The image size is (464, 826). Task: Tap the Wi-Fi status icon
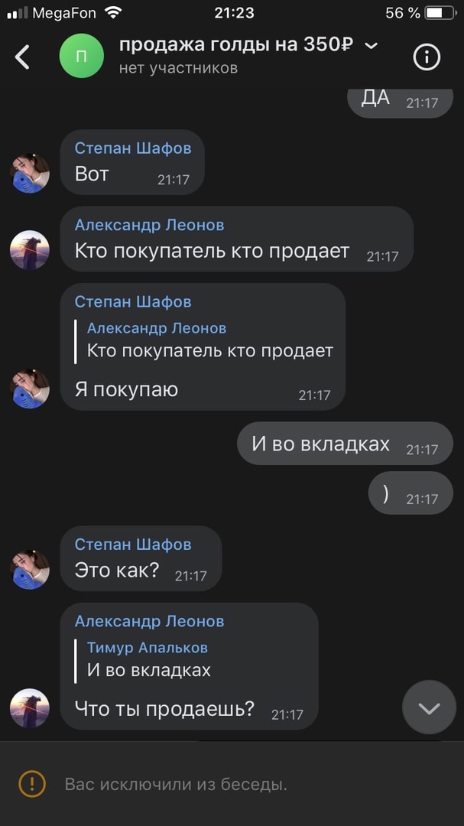pos(112,13)
